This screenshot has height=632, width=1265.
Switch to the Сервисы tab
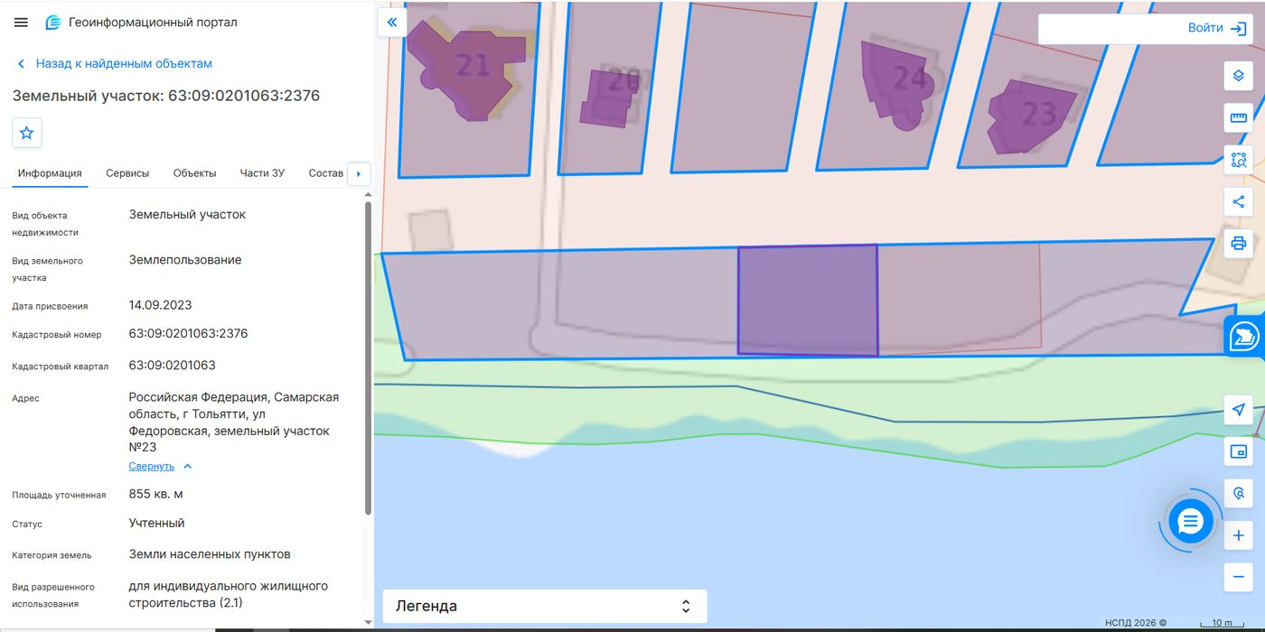(127, 173)
